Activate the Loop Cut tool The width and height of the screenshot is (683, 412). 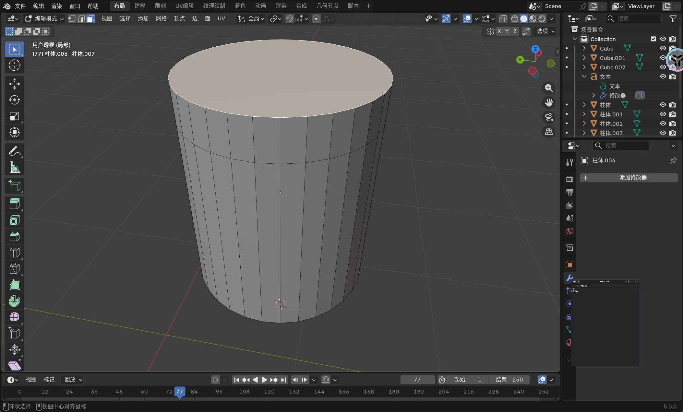tap(14, 253)
